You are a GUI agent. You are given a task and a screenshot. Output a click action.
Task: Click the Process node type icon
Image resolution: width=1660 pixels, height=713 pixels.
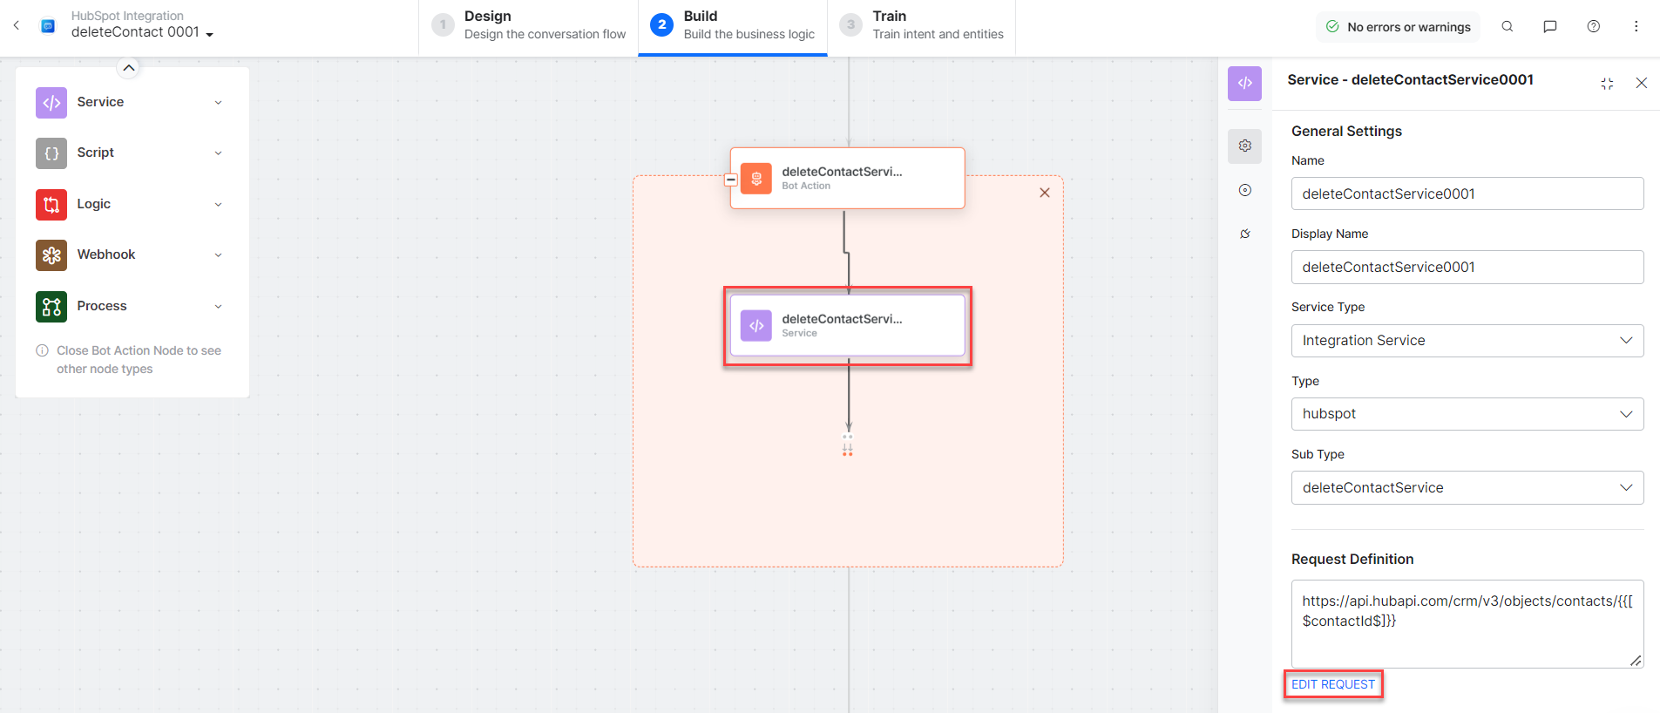[x=51, y=306]
